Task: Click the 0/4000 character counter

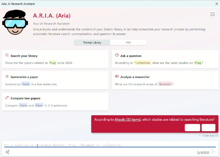Action: [203, 152]
